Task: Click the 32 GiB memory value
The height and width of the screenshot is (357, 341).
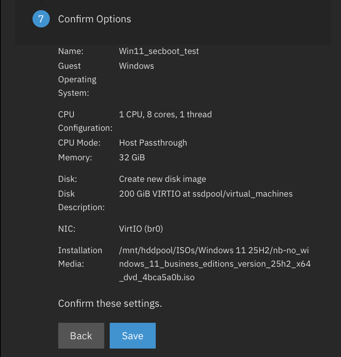Action: pyautogui.click(x=132, y=157)
